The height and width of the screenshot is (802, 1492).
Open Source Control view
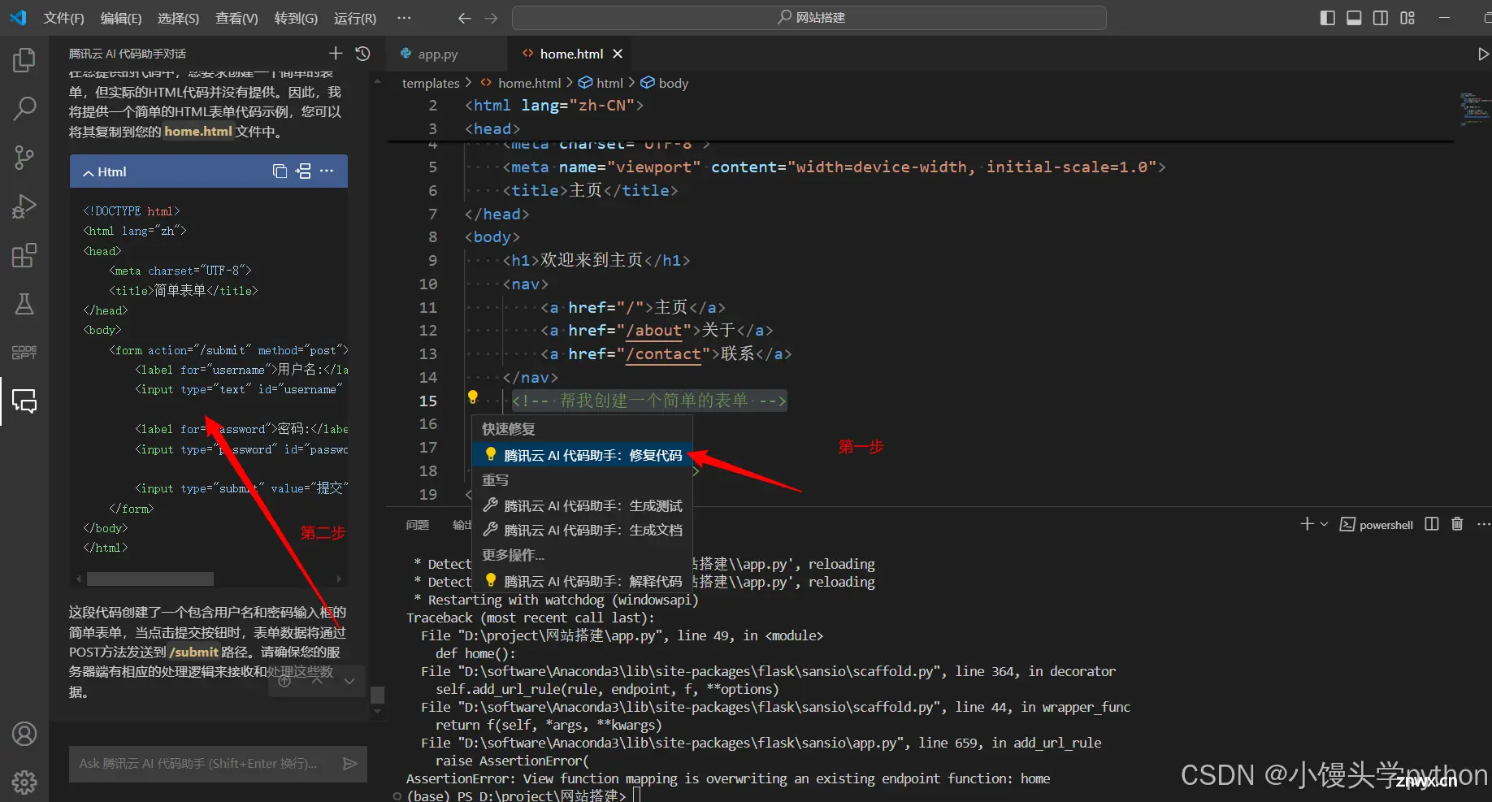point(24,157)
